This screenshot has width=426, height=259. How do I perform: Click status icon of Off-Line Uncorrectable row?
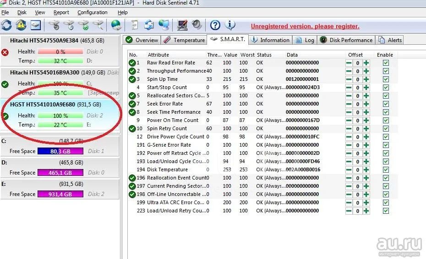tap(132, 195)
